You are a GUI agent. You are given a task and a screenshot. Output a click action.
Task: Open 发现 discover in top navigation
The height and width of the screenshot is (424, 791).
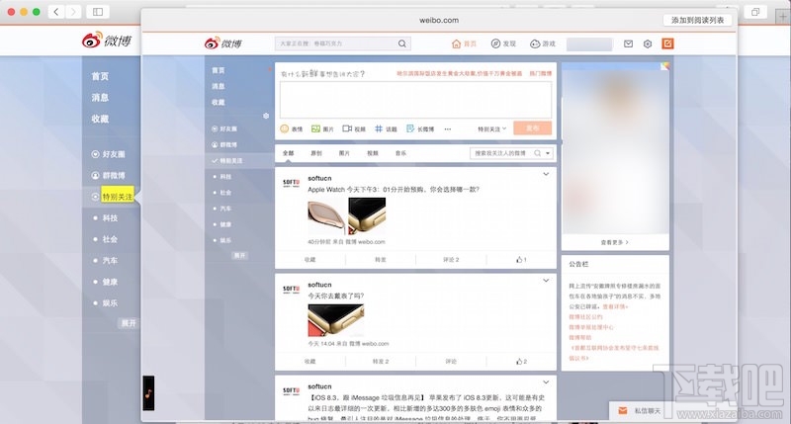(x=503, y=43)
